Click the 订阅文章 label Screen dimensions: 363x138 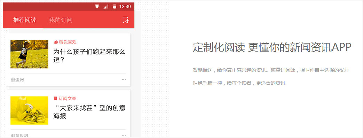coord(68,99)
